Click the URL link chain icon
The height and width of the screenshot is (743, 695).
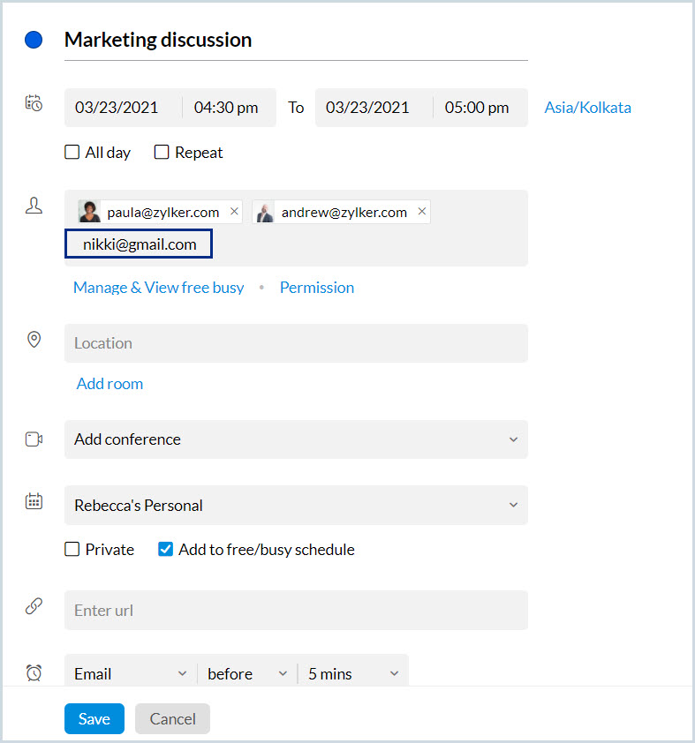(x=34, y=606)
